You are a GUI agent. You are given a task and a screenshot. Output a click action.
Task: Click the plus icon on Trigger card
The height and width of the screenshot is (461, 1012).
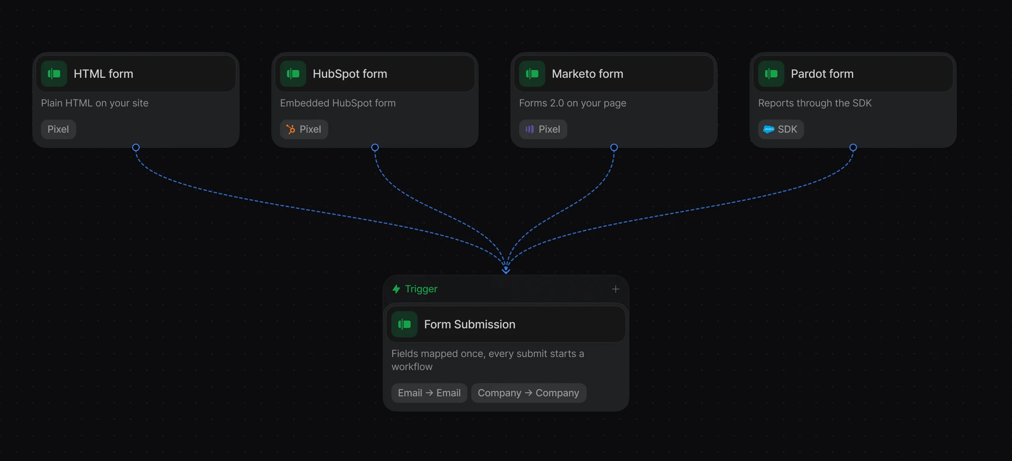(x=615, y=289)
